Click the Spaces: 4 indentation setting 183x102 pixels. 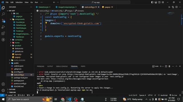(x=142, y=95)
